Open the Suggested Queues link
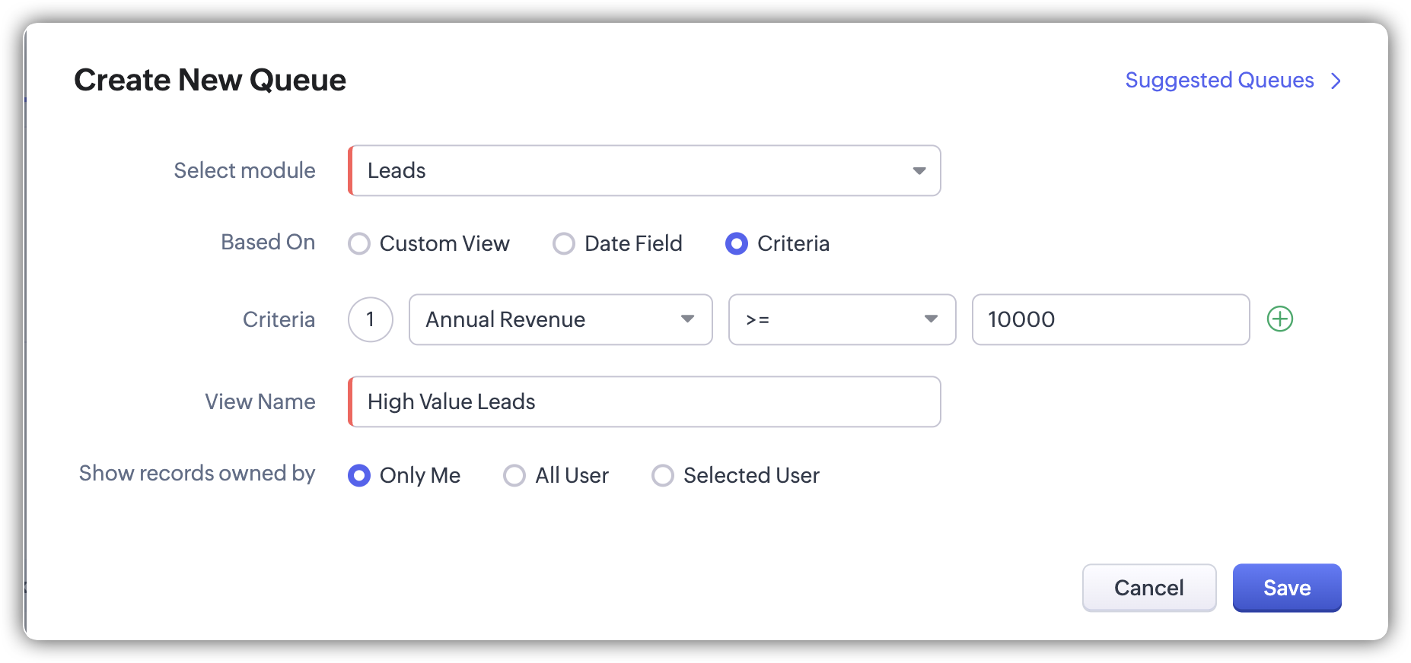 [x=1219, y=81]
